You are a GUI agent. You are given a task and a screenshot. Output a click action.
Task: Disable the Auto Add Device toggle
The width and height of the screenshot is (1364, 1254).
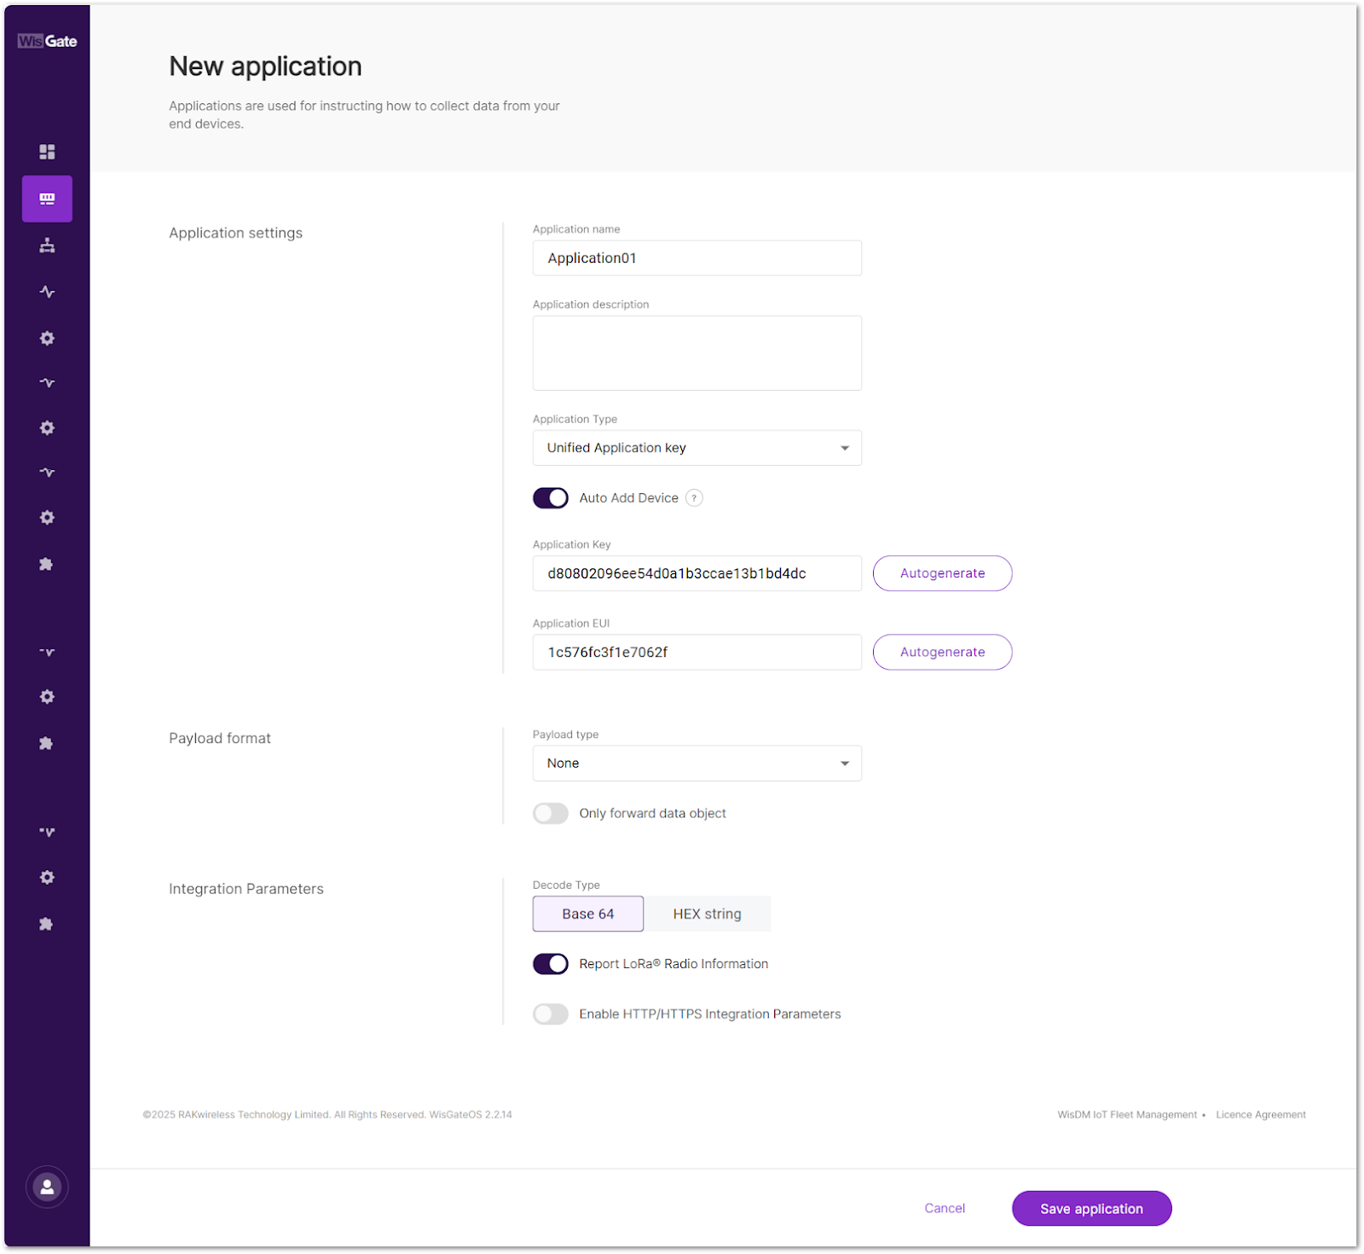(551, 498)
